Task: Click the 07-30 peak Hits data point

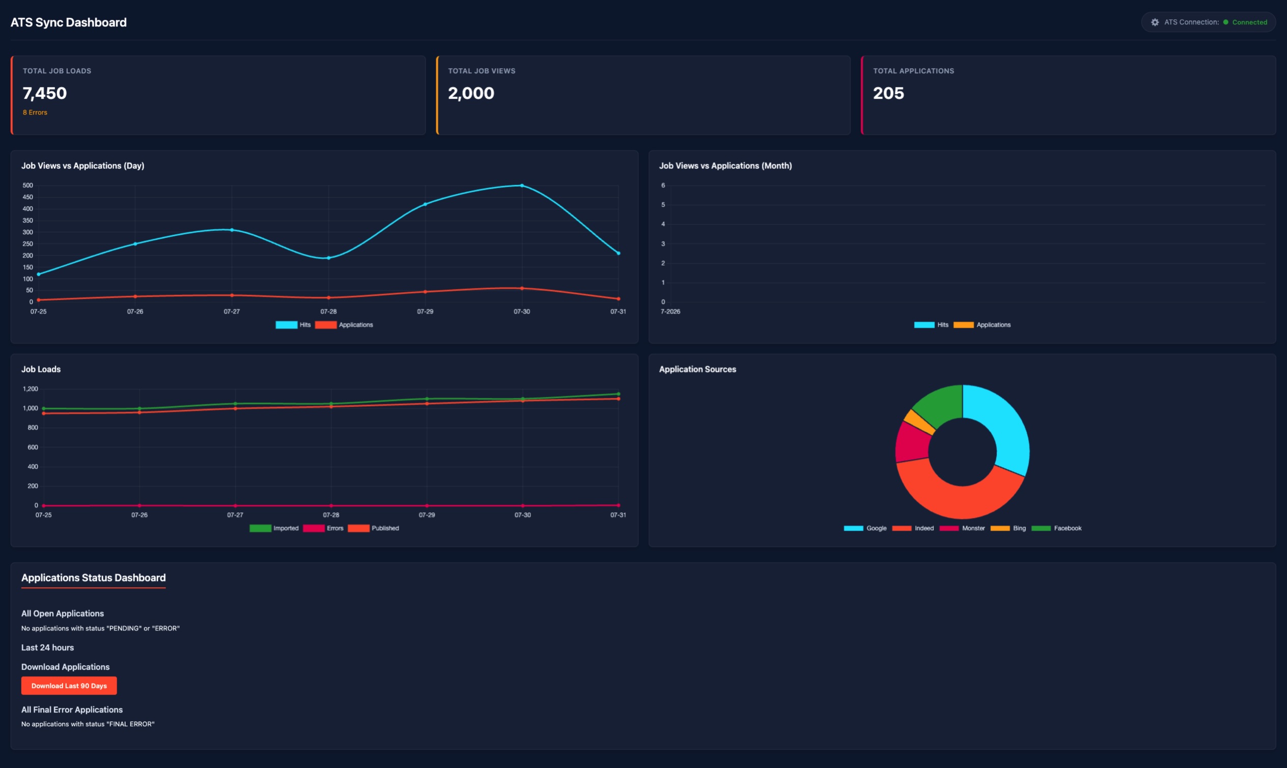Action: pos(522,185)
